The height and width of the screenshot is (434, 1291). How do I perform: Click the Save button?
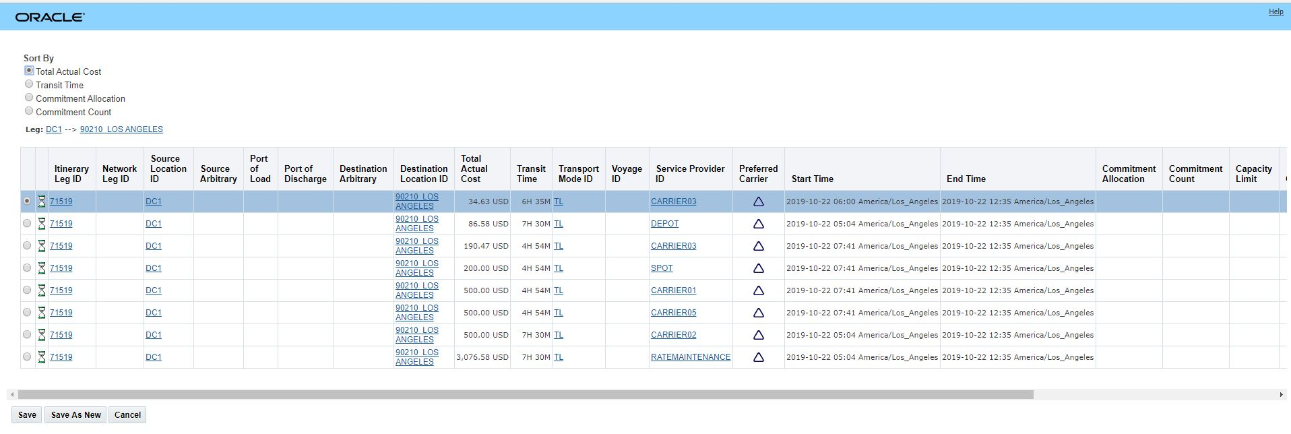click(x=27, y=415)
